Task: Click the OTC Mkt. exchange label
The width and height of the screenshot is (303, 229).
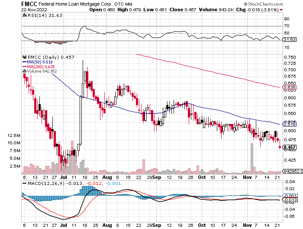Action: click(x=123, y=4)
